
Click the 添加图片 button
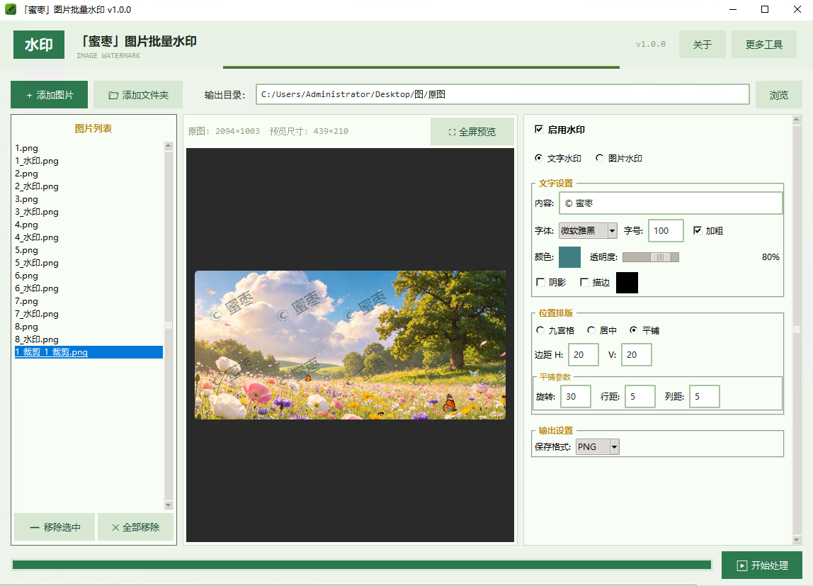50,95
